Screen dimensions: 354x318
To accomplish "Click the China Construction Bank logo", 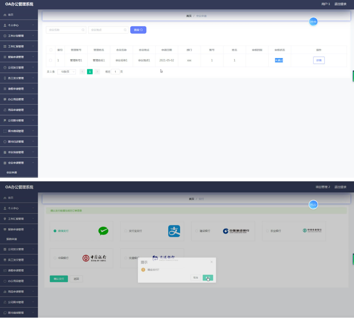I will [236, 231].
